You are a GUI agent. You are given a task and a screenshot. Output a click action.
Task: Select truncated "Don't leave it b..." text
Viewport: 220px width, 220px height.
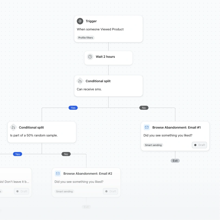click(x=15, y=182)
